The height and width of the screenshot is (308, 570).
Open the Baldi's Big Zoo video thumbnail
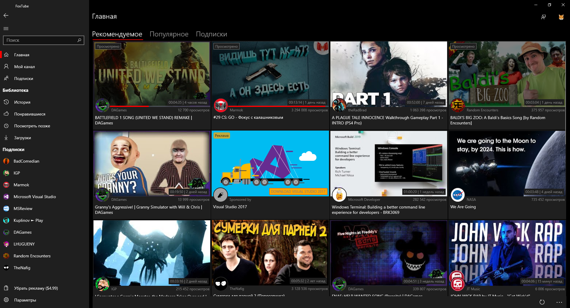click(x=507, y=73)
